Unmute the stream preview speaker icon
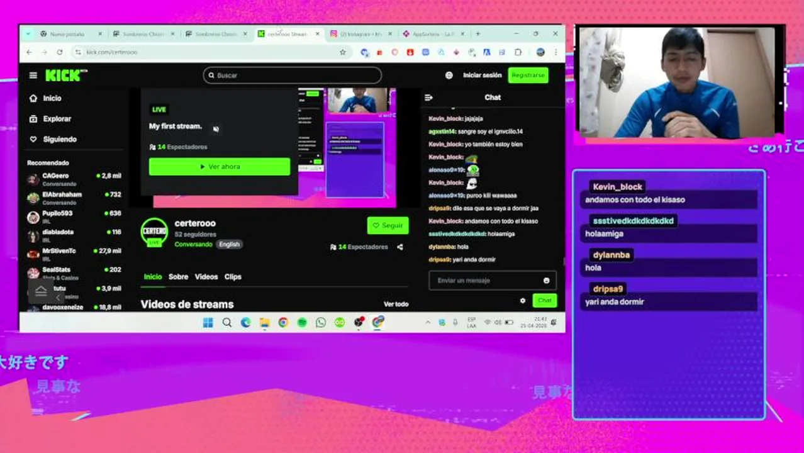This screenshot has width=804, height=453. point(216,128)
